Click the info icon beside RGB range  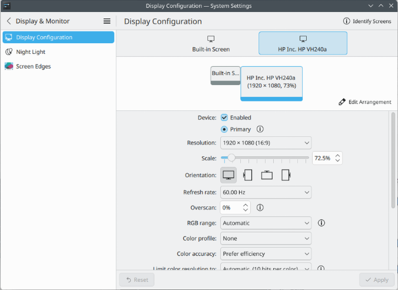[322, 223]
